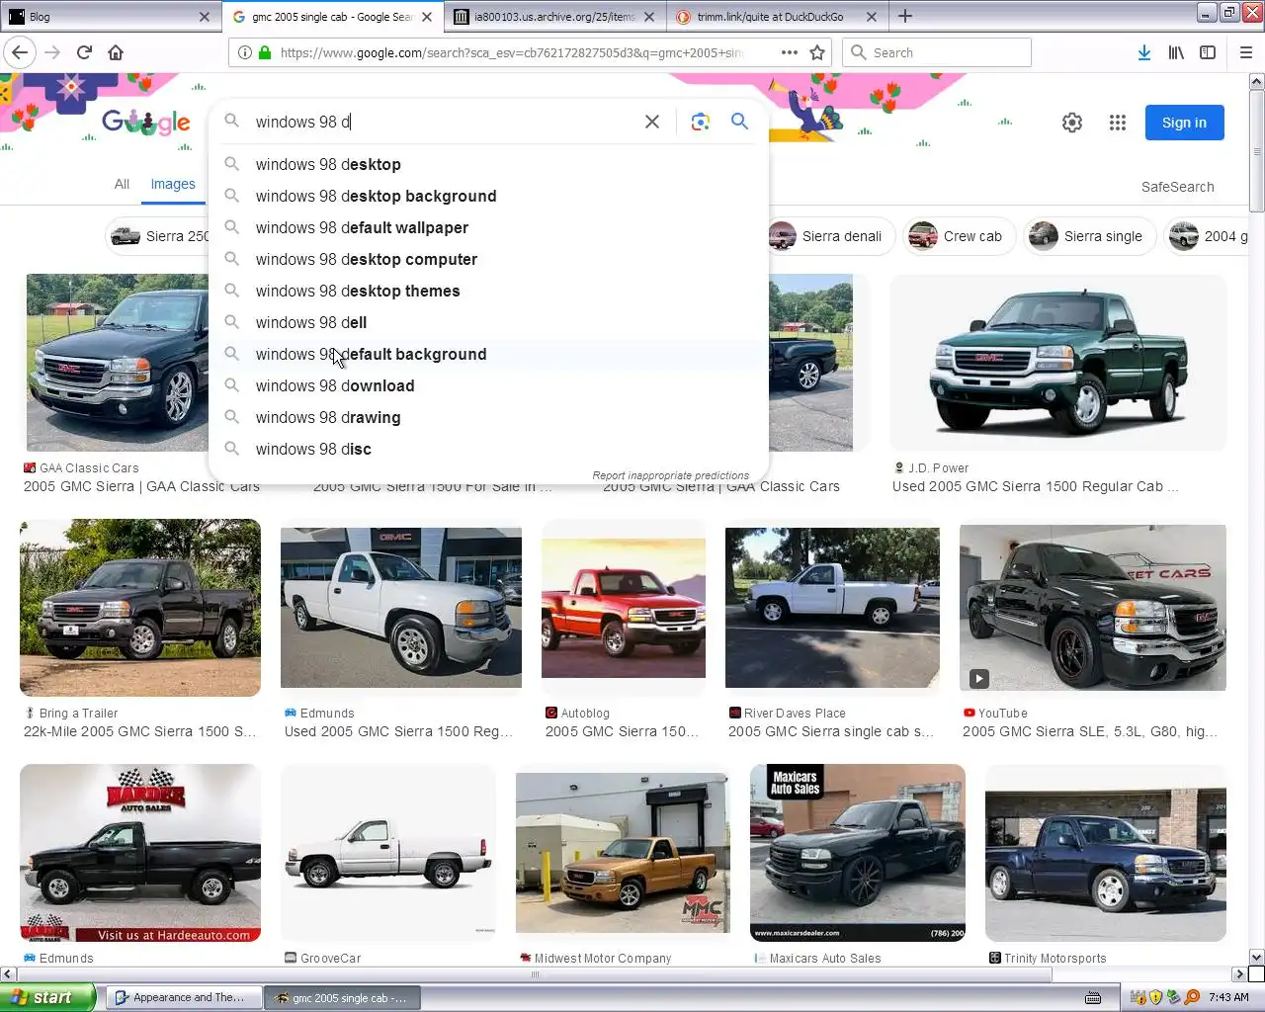Click the vertical scrollbar down arrow
The image size is (1265, 1012).
[1256, 957]
